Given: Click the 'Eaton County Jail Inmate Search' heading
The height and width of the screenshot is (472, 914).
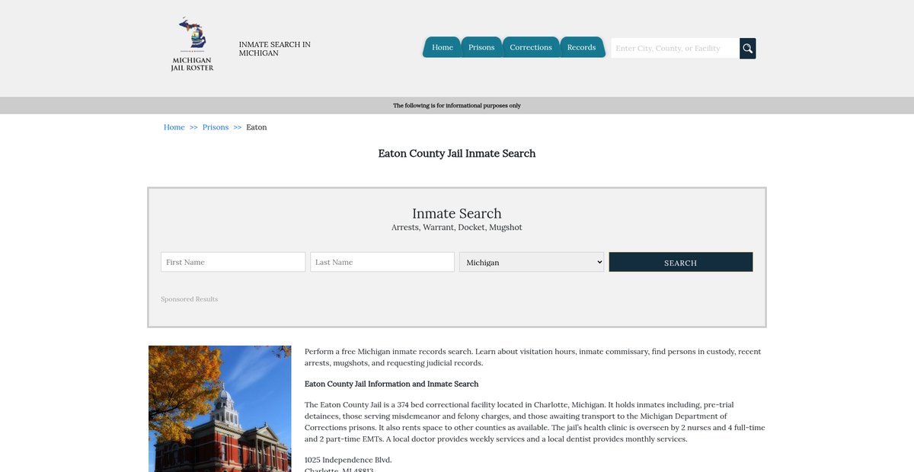Looking at the screenshot, I should pyautogui.click(x=457, y=154).
